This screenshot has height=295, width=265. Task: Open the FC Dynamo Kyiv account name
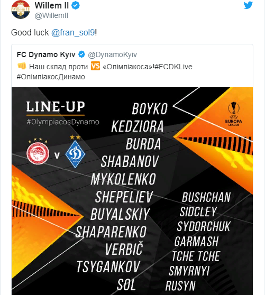tap(46, 54)
